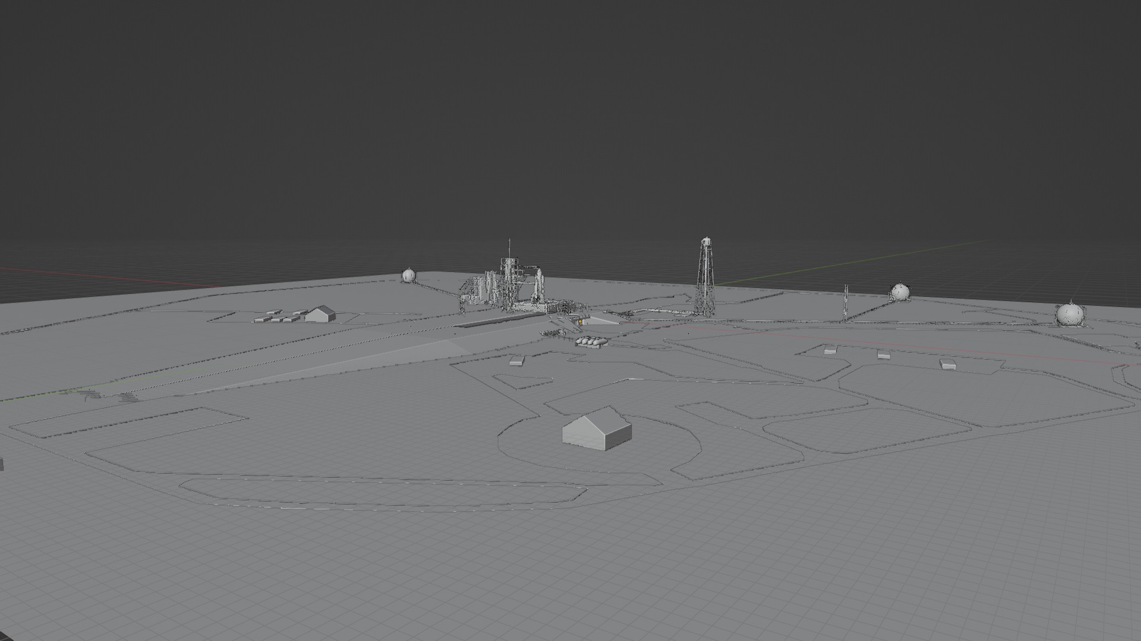
Task: Click the thin antenna mast right of water tower
Action: [846, 303]
